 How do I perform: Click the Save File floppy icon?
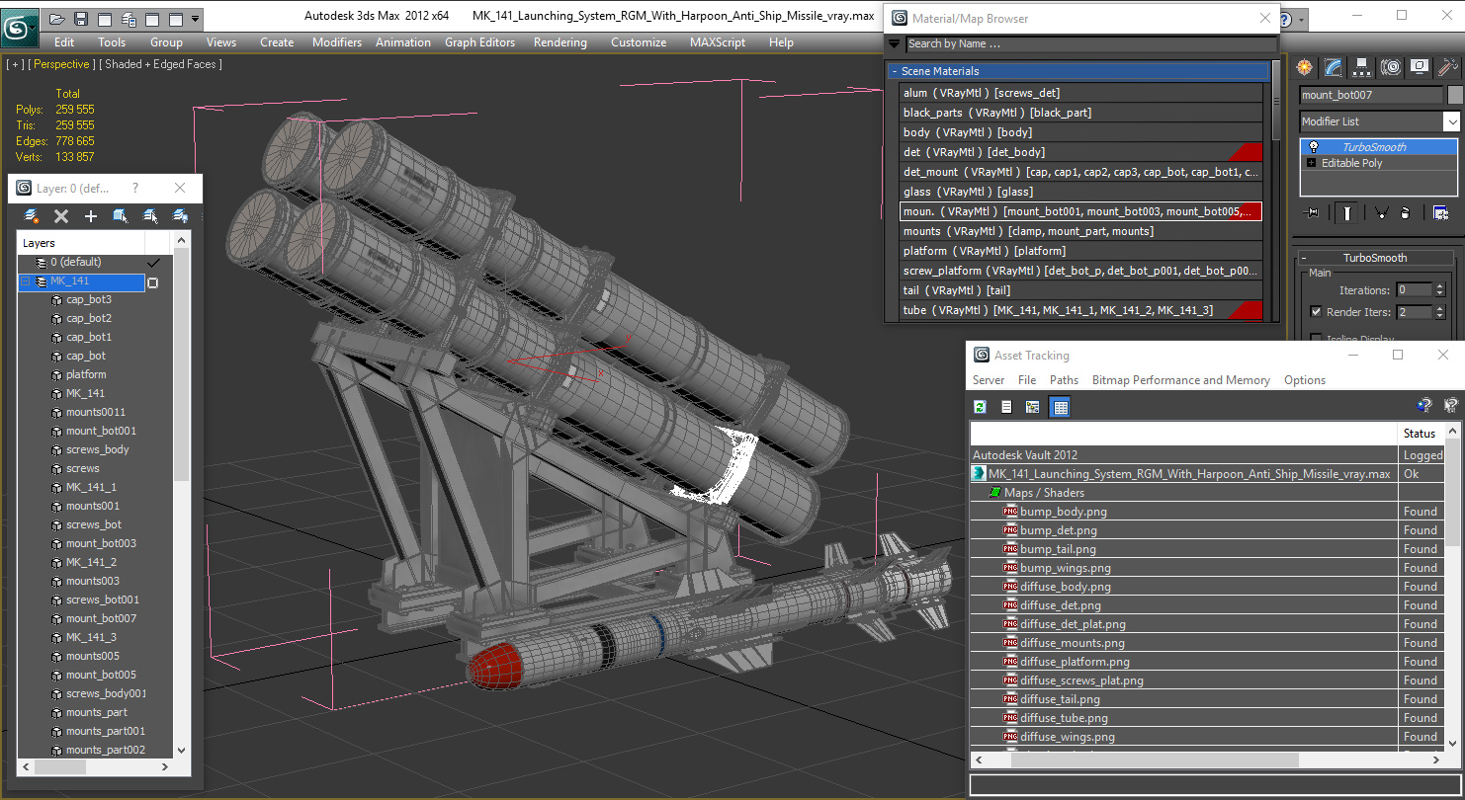tap(81, 19)
